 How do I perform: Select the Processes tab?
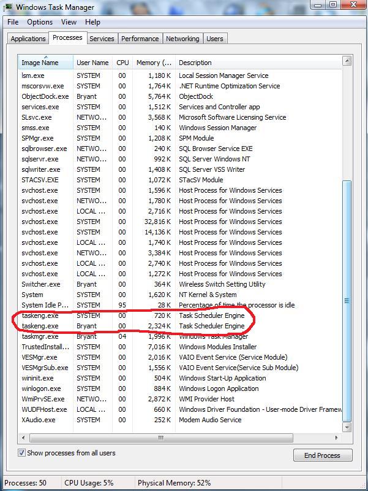(x=67, y=37)
